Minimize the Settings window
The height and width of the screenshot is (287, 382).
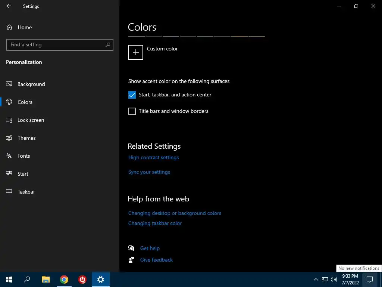339,6
